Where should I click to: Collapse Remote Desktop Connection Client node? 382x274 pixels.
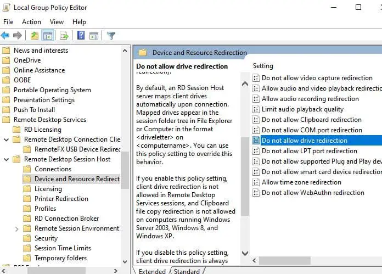pos(6,139)
